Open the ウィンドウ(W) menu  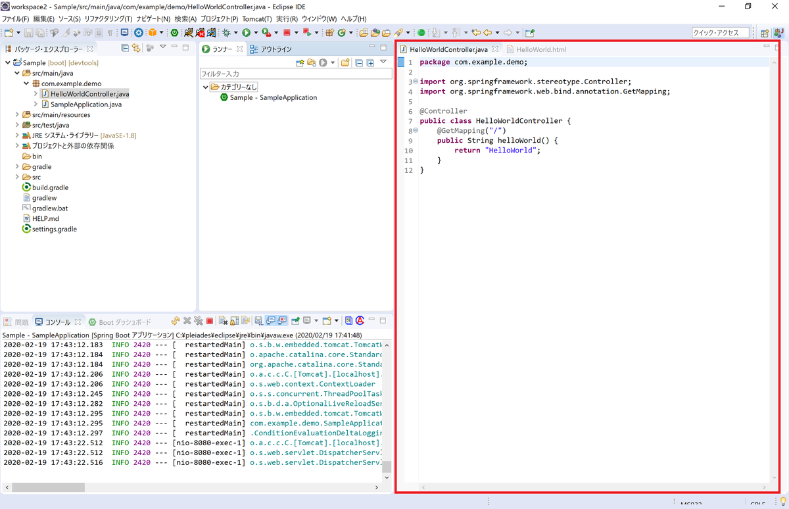tap(319, 18)
